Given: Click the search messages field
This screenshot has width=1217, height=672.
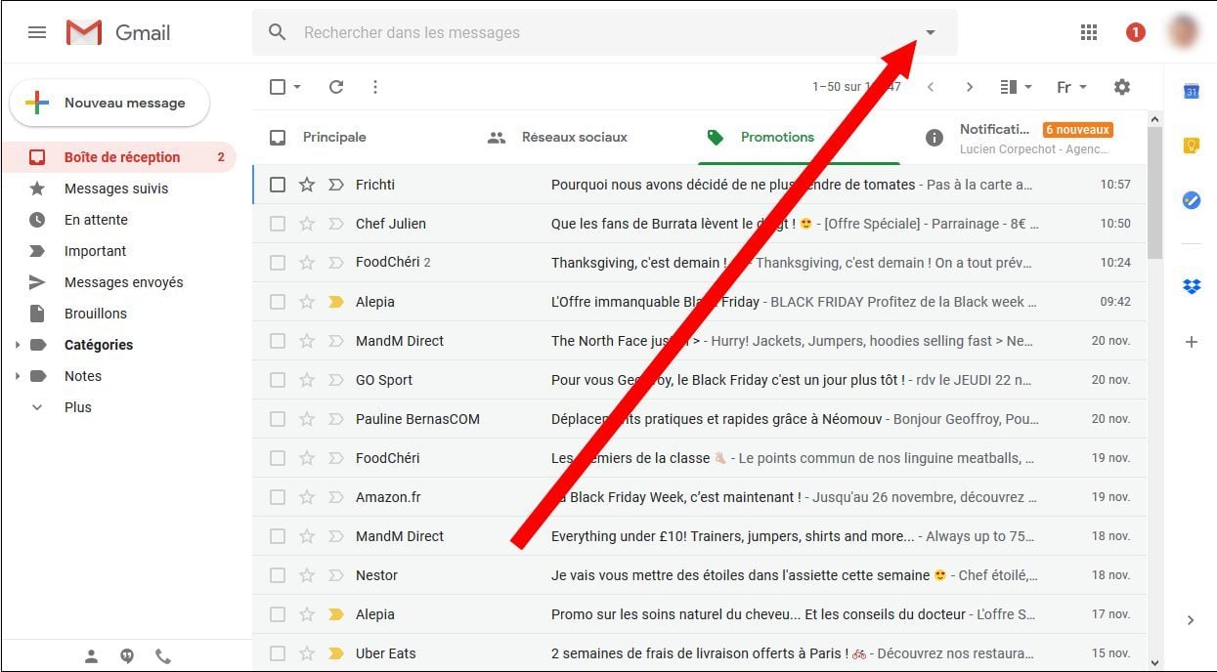Looking at the screenshot, I should coord(606,32).
